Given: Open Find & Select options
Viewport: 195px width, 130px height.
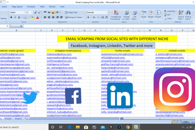Looking at the screenshot, I should coord(188,15).
